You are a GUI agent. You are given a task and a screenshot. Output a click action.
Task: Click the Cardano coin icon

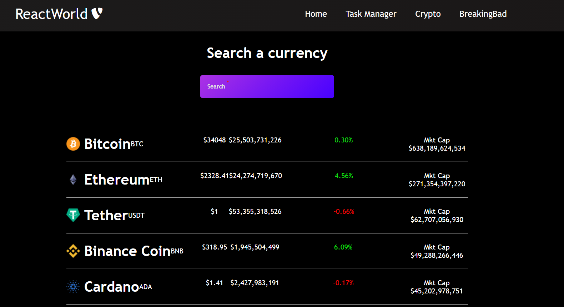coord(73,287)
